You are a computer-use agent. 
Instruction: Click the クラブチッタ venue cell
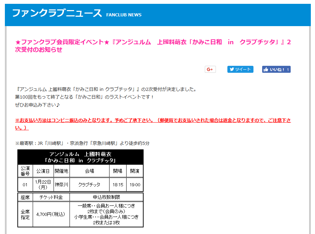pos(90,185)
